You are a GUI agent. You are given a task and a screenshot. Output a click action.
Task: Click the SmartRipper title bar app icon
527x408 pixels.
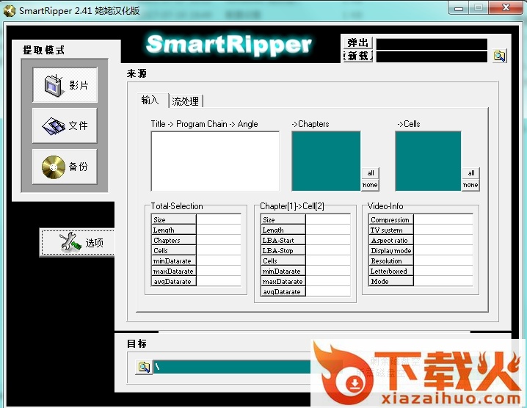[x=9, y=11]
